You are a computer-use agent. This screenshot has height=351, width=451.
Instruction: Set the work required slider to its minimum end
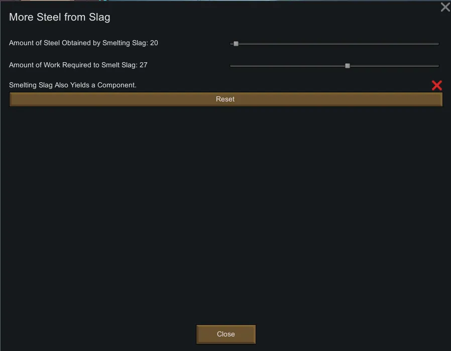(231, 66)
